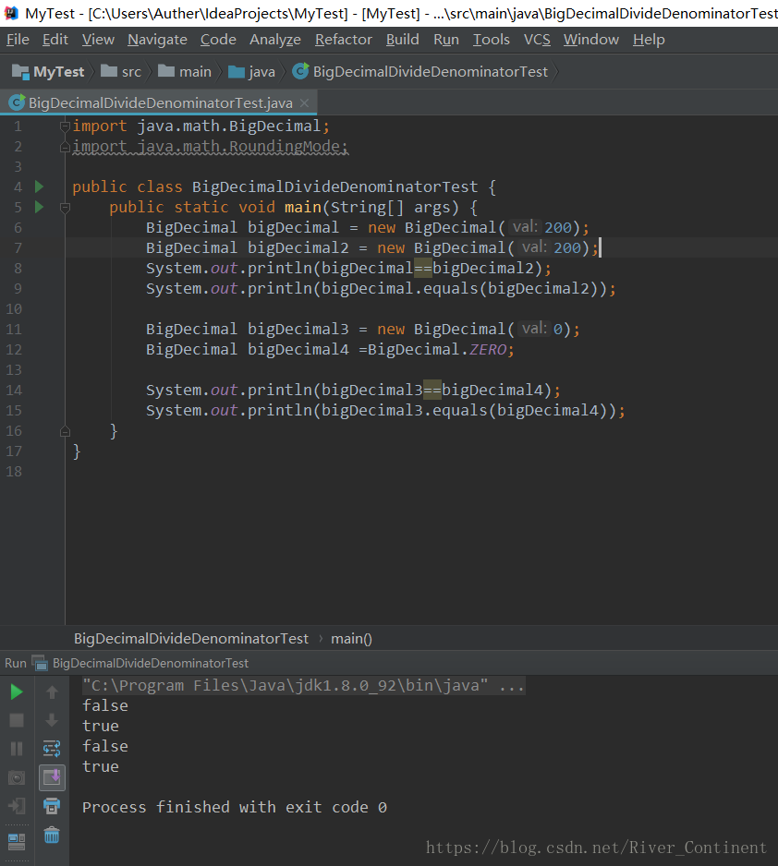Take a thread dump with the camera icon

(16, 776)
